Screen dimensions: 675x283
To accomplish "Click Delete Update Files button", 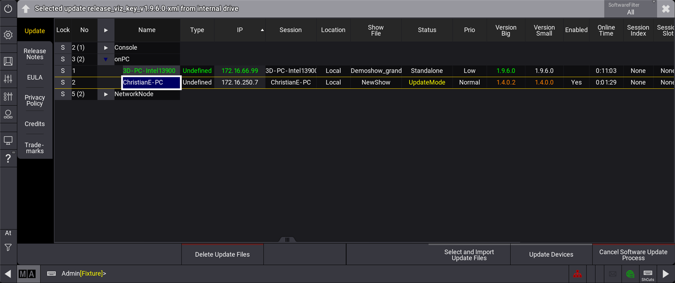I will tap(222, 254).
